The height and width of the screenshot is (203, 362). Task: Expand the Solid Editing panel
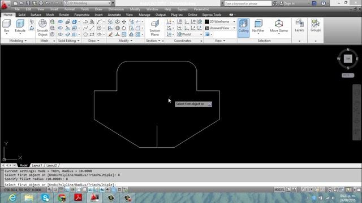point(68,41)
